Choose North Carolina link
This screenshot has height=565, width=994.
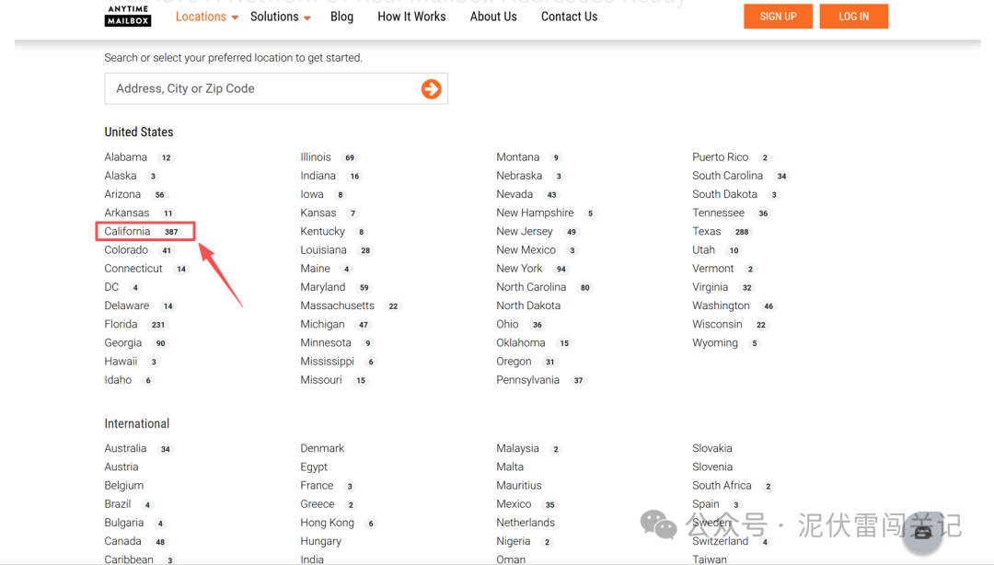531,287
